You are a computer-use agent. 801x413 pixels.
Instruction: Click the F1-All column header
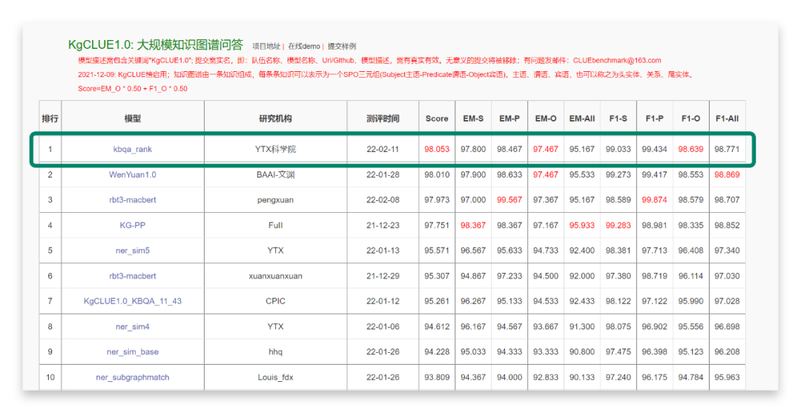[727, 119]
